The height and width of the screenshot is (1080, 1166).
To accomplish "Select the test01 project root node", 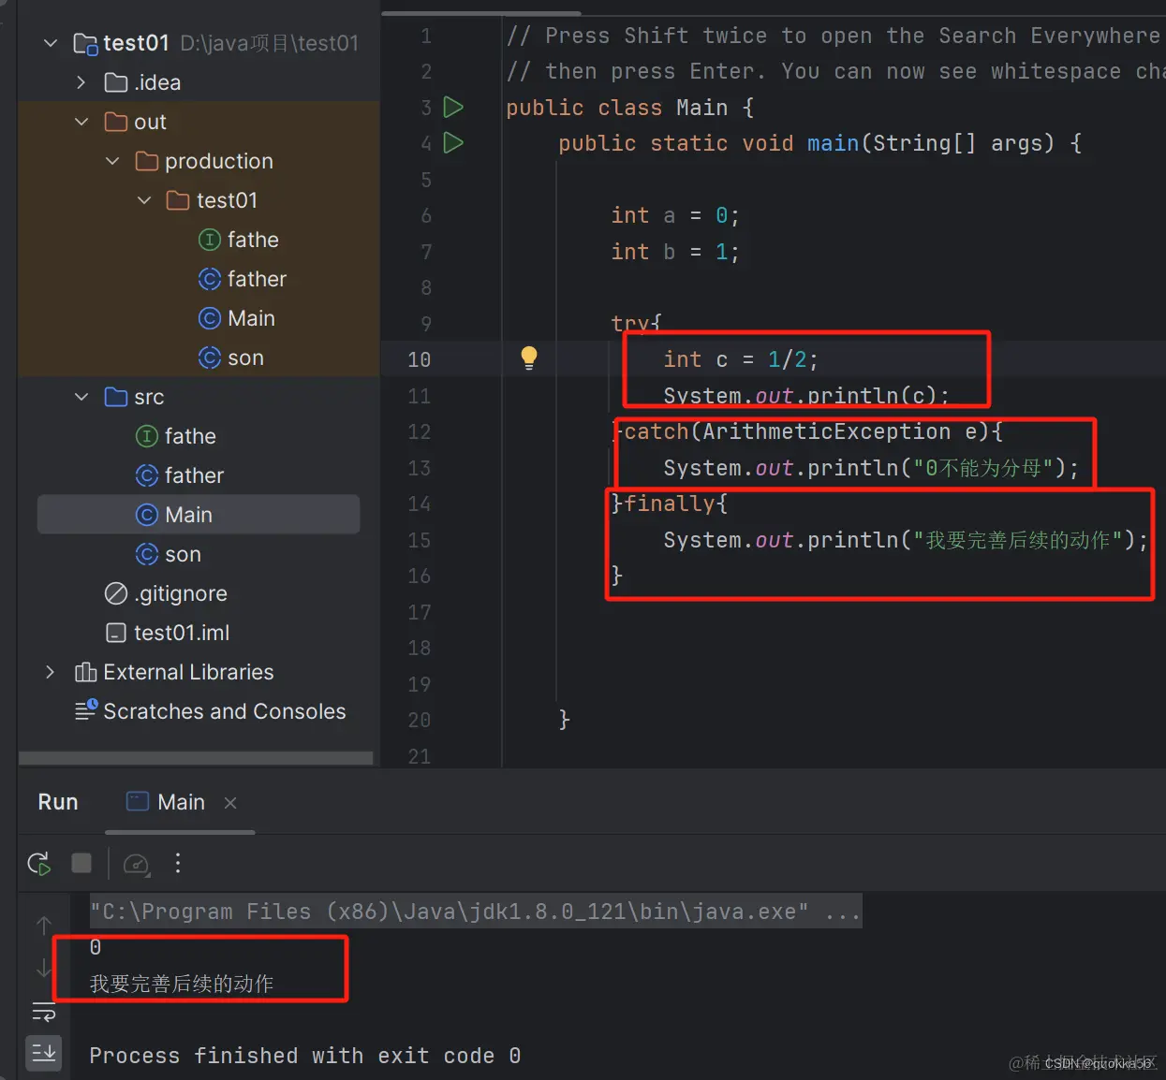I will click(216, 43).
